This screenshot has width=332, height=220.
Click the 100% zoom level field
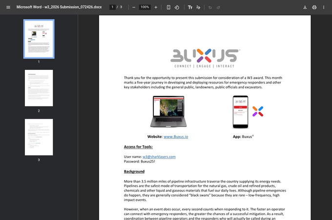[145, 7]
